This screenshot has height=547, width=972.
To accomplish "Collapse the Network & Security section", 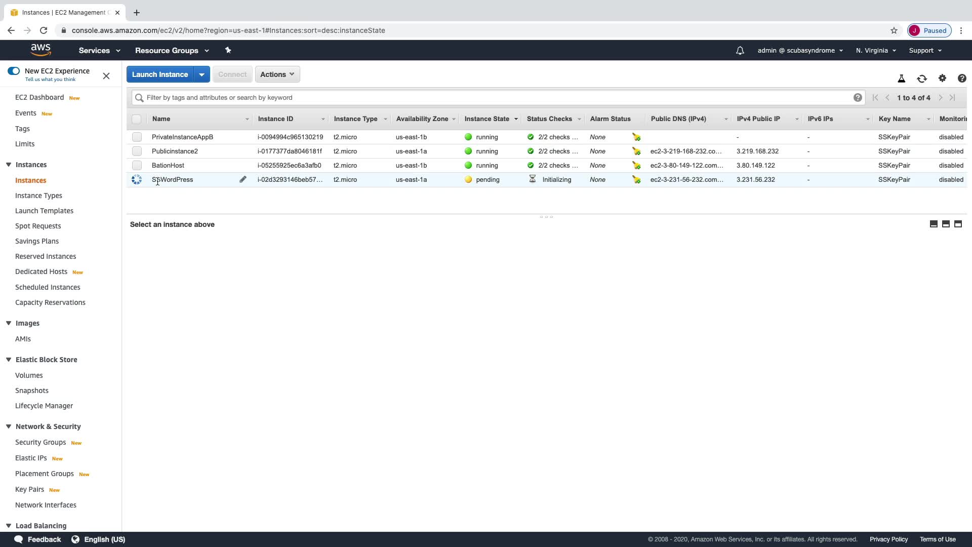I will [x=9, y=426].
